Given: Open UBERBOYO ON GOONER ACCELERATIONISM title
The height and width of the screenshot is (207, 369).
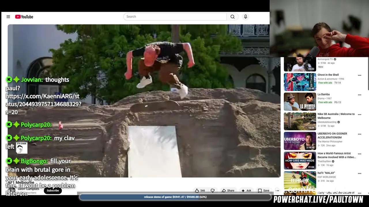Looking at the screenshot, I should tap(332, 135).
